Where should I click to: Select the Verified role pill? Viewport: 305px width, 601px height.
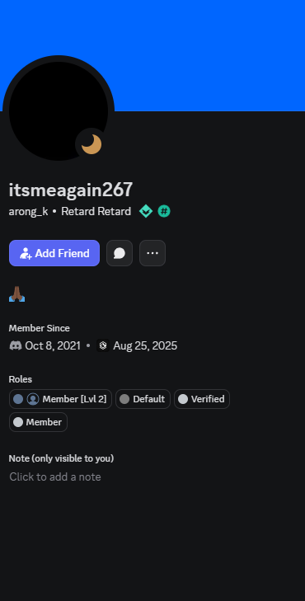[202, 399]
